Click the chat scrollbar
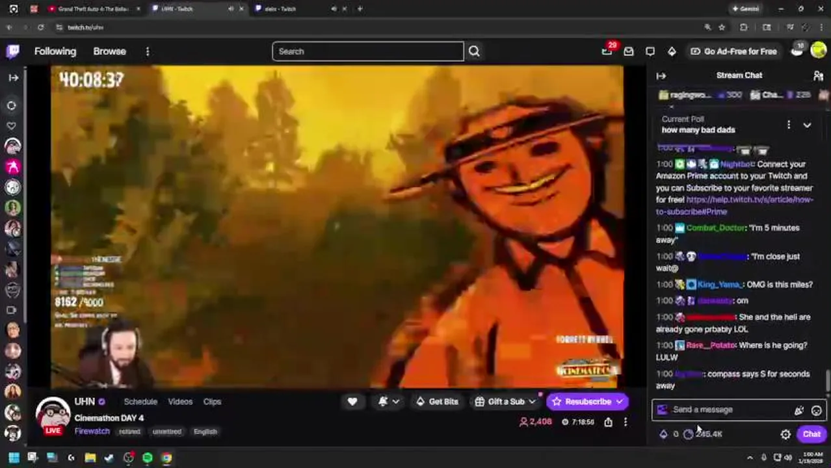The height and width of the screenshot is (468, 831). point(828,381)
